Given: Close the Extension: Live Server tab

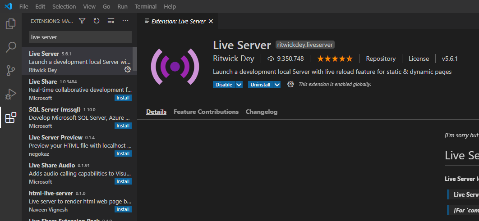Looking at the screenshot, I should (x=211, y=21).
